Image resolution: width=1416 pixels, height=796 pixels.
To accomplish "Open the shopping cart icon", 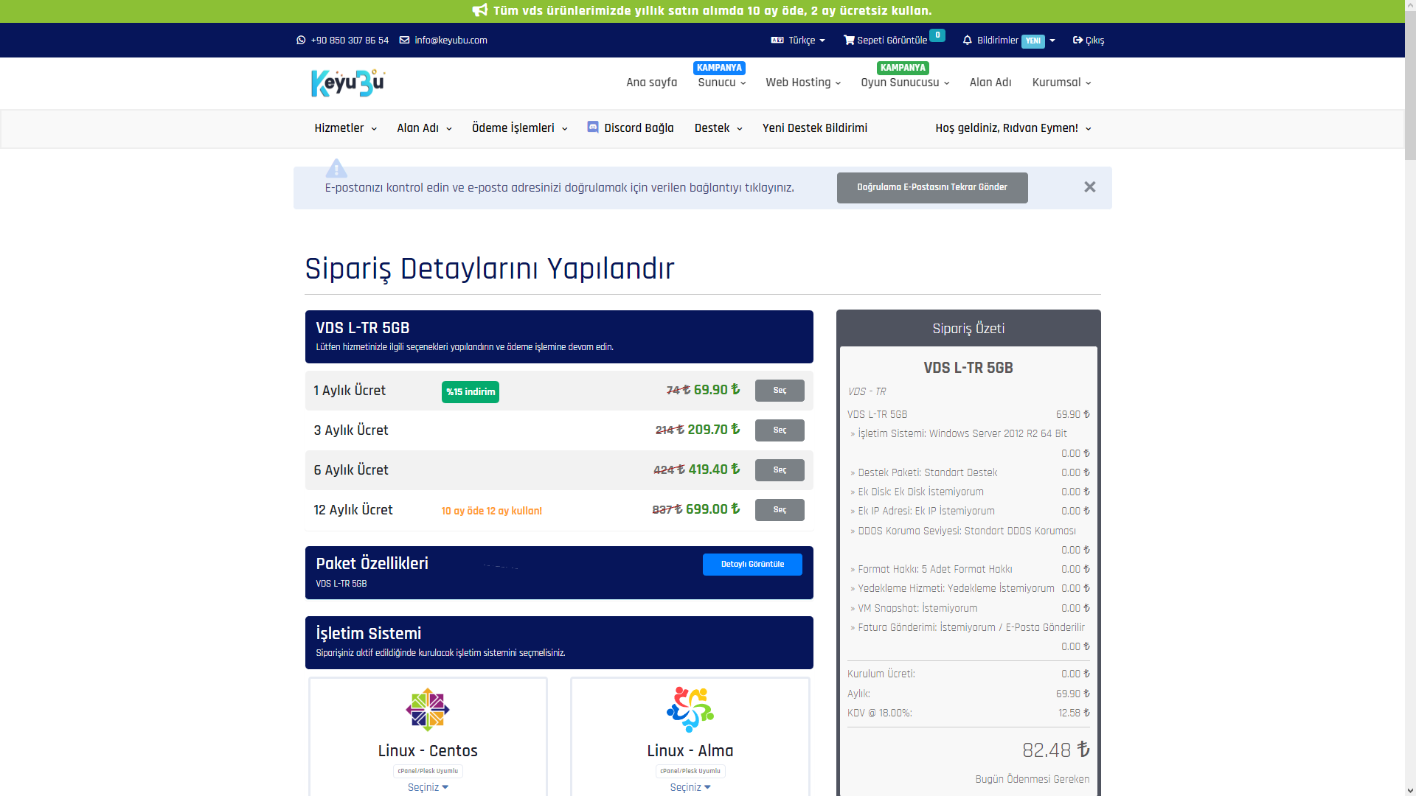I will 849,41.
